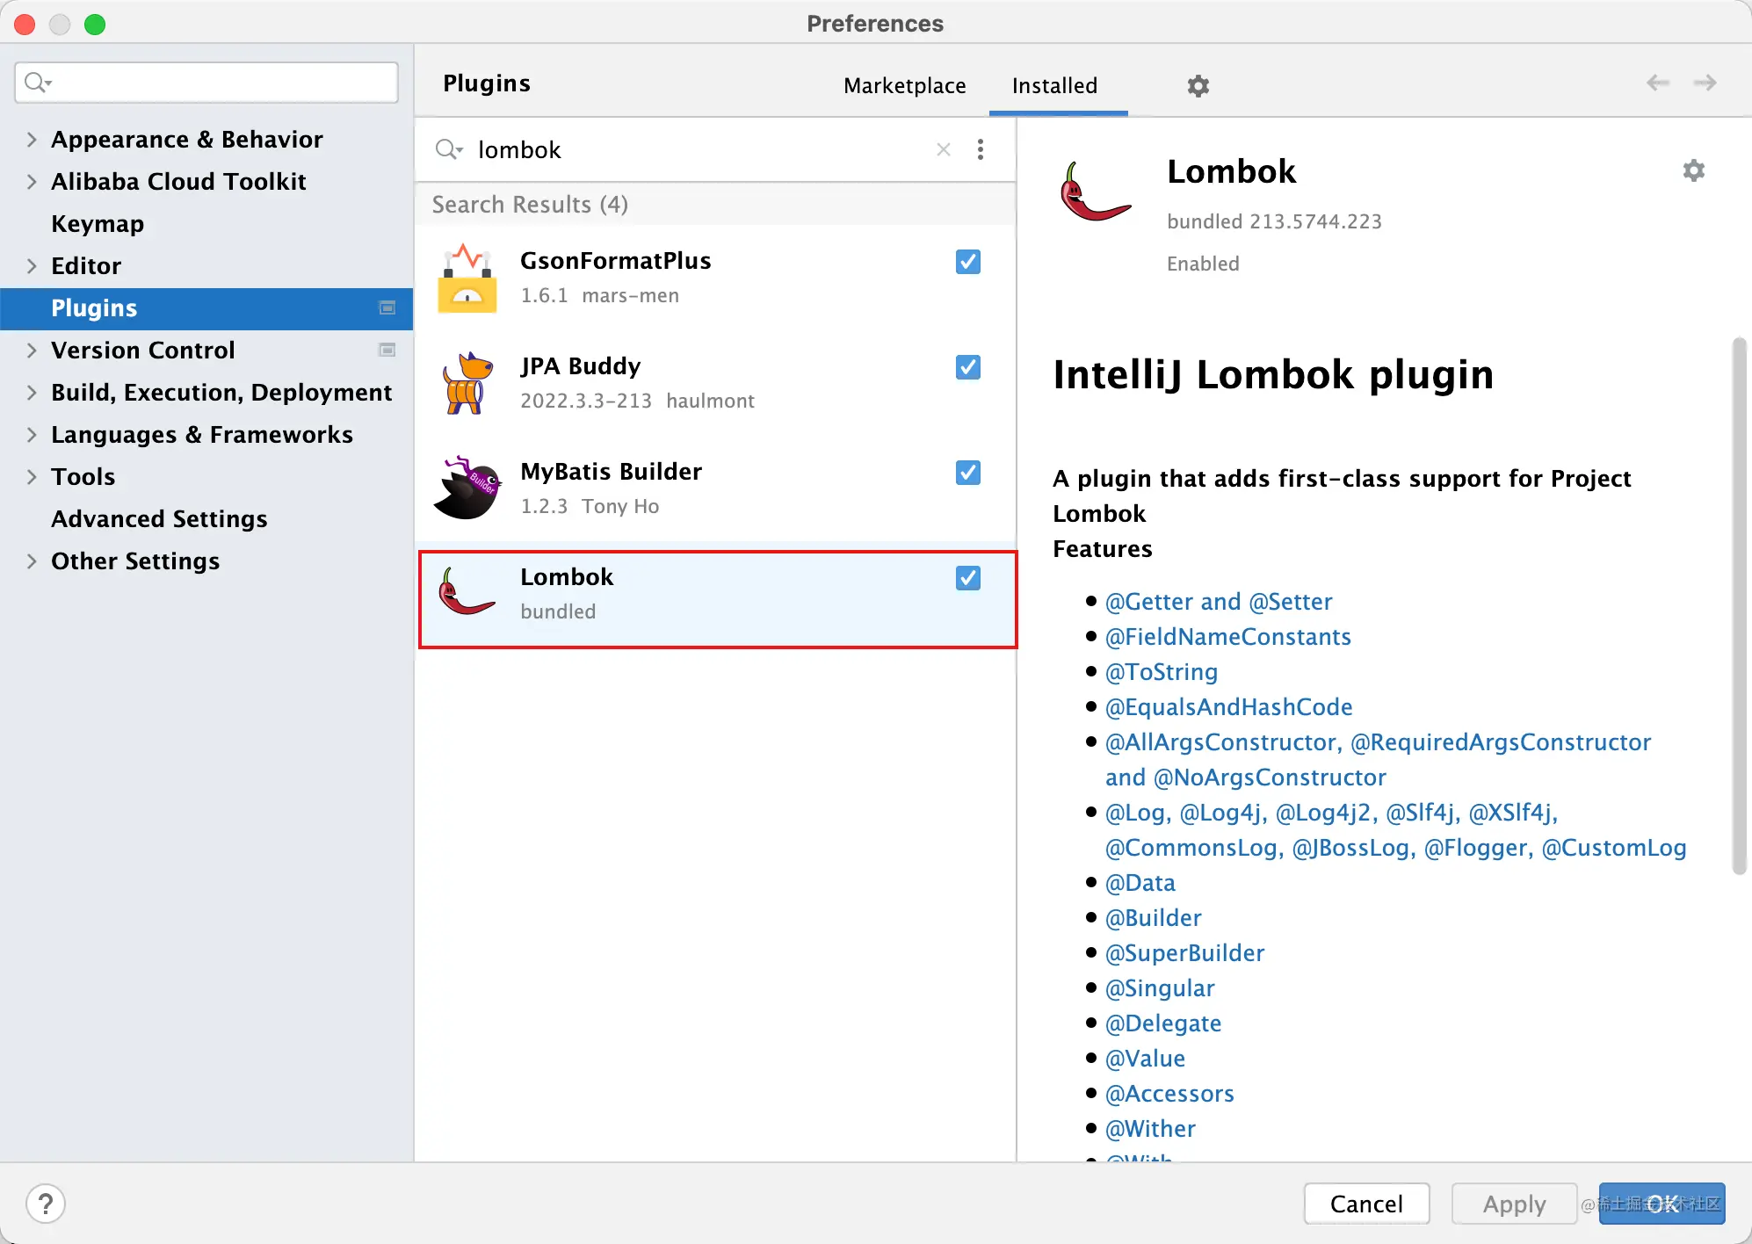Select the GsonFormatPlus plugin name
This screenshot has width=1752, height=1244.
(615, 261)
